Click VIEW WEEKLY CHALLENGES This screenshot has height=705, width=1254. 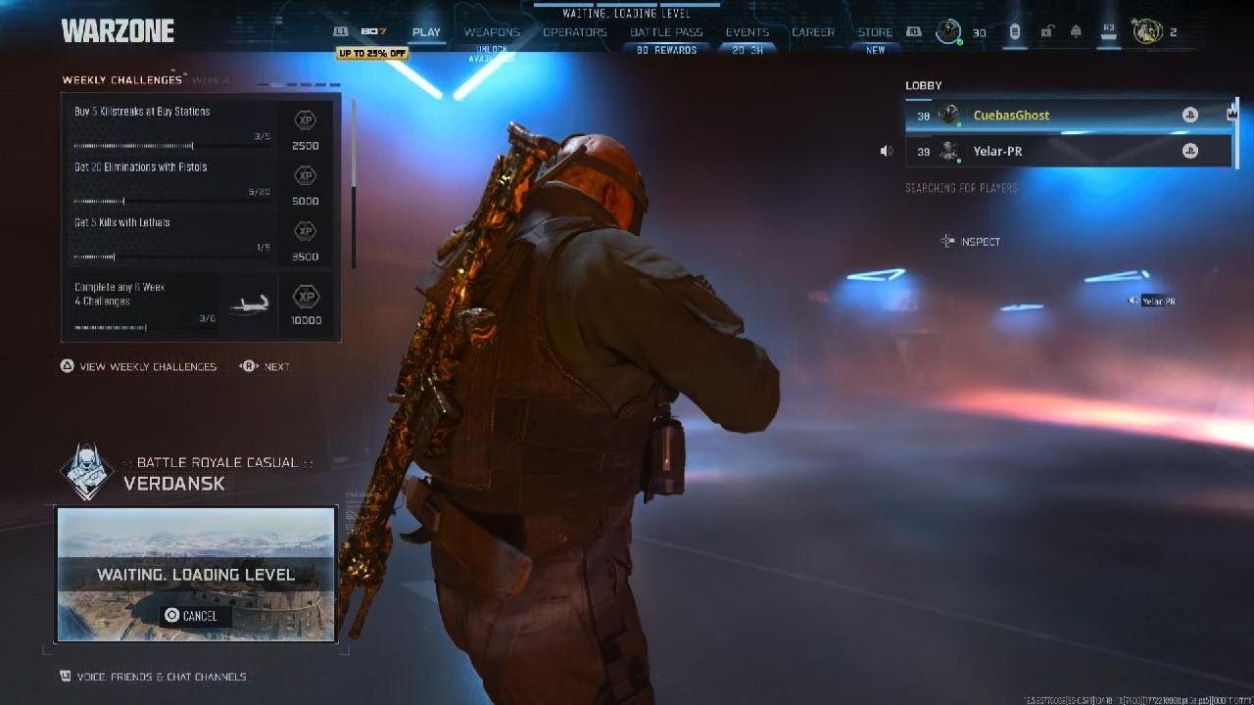pos(148,366)
